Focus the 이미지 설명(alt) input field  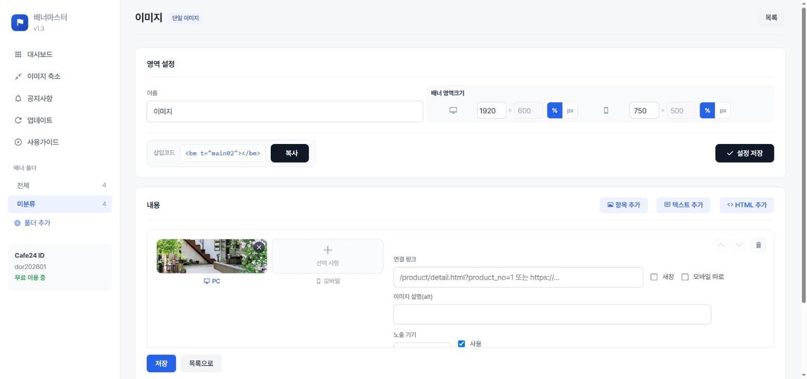(552, 314)
